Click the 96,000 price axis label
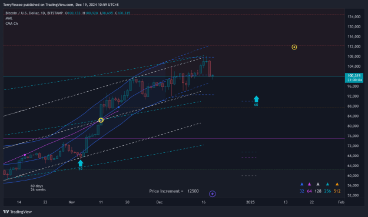368x217 pixels. coord(353,86)
